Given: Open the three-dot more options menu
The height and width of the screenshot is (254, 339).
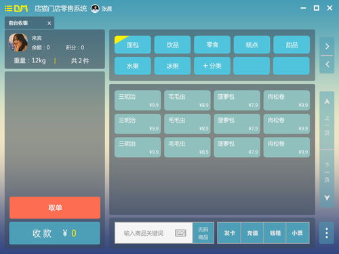Looking at the screenshot, I should tap(327, 233).
